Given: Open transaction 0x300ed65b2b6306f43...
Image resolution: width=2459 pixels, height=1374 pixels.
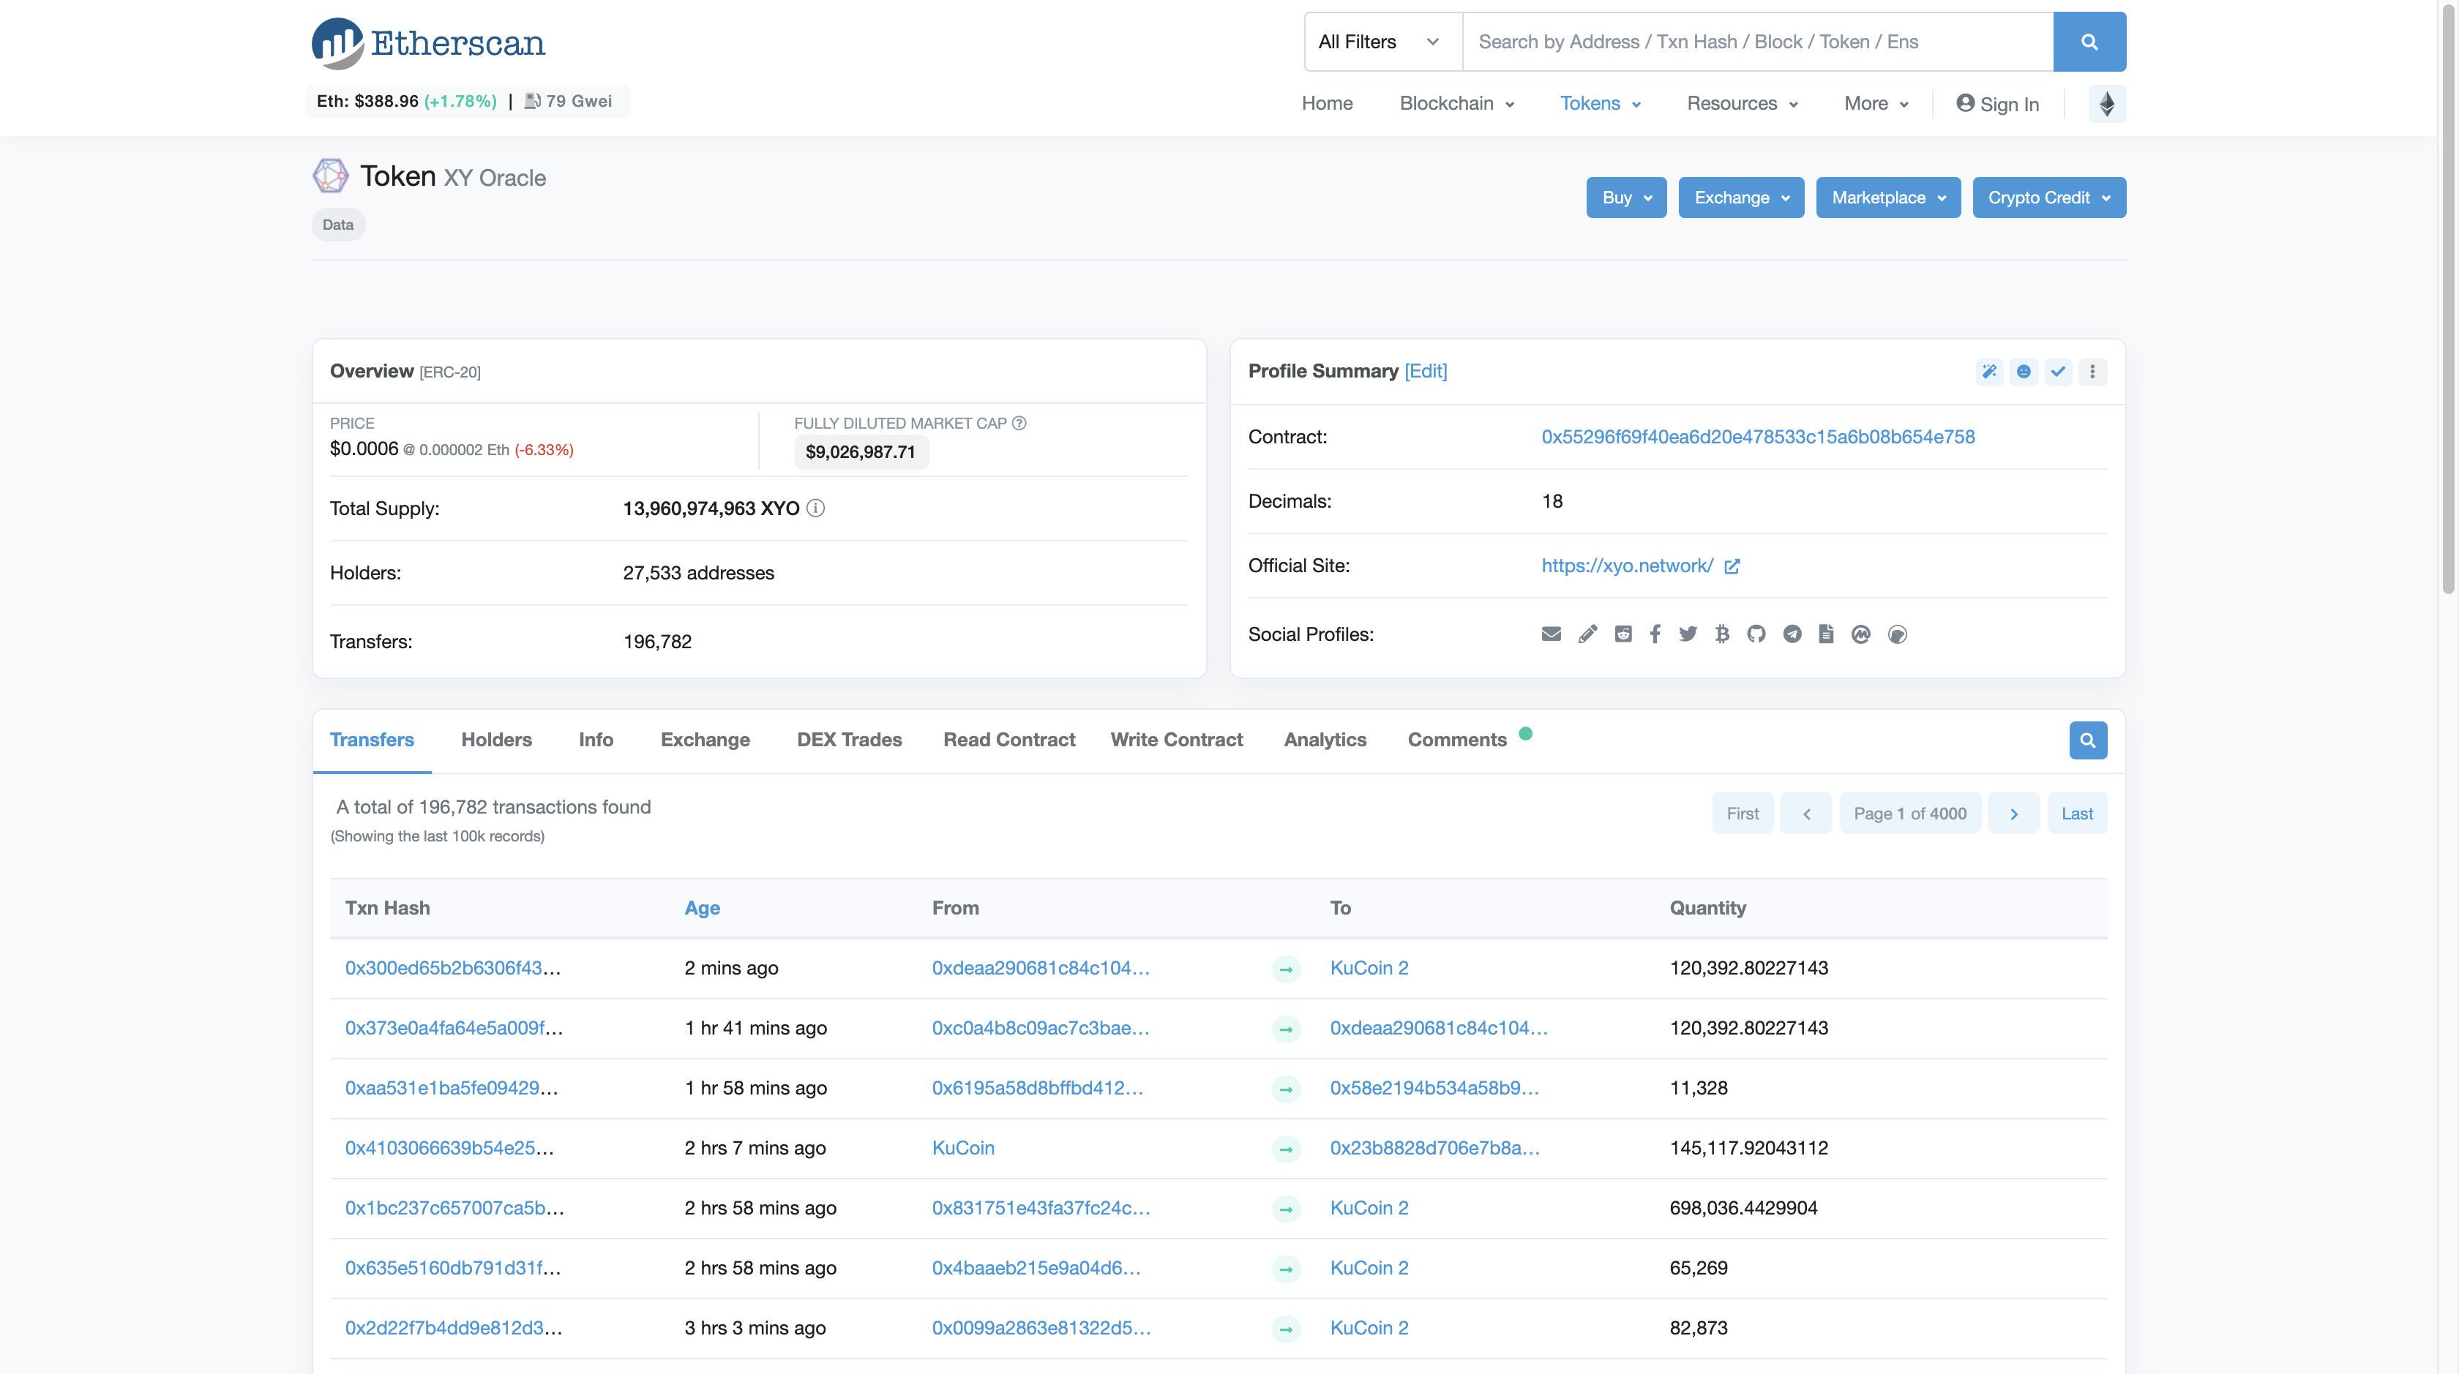Looking at the screenshot, I should pyautogui.click(x=452, y=967).
